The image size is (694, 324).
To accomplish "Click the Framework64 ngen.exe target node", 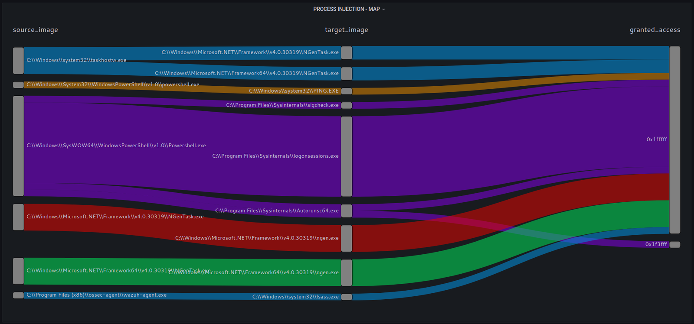I will [347, 273].
